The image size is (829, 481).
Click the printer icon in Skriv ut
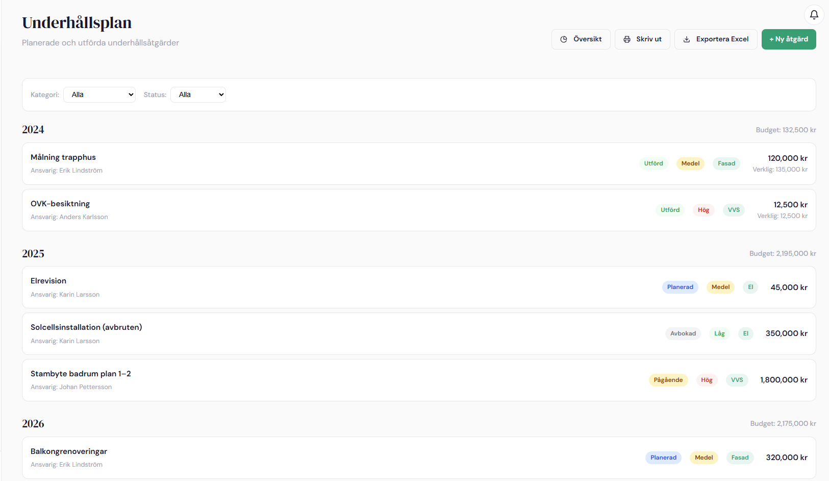click(627, 39)
